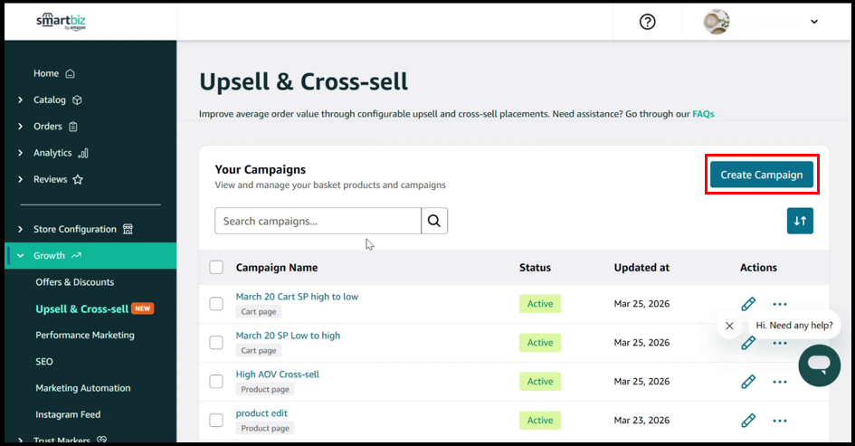Click the Search campaigns input field
This screenshot has height=446, width=855.
(x=318, y=221)
